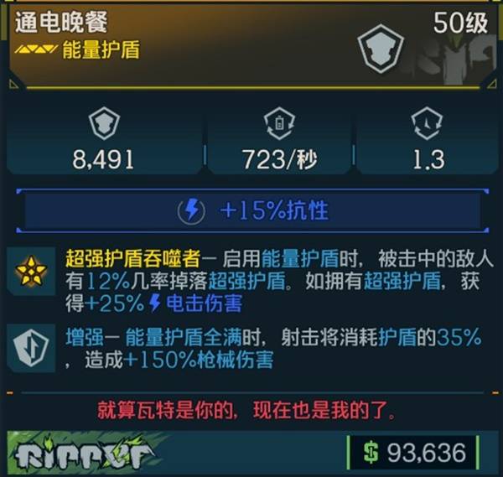
Task: Click the Ripper manufacturer logo
Action: (83, 454)
